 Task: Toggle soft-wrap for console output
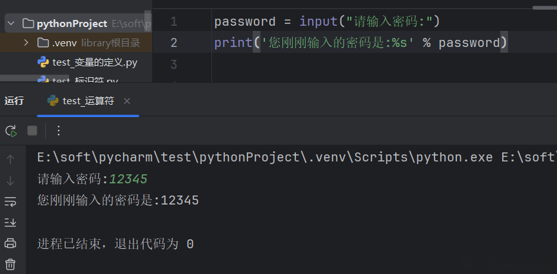(10, 201)
